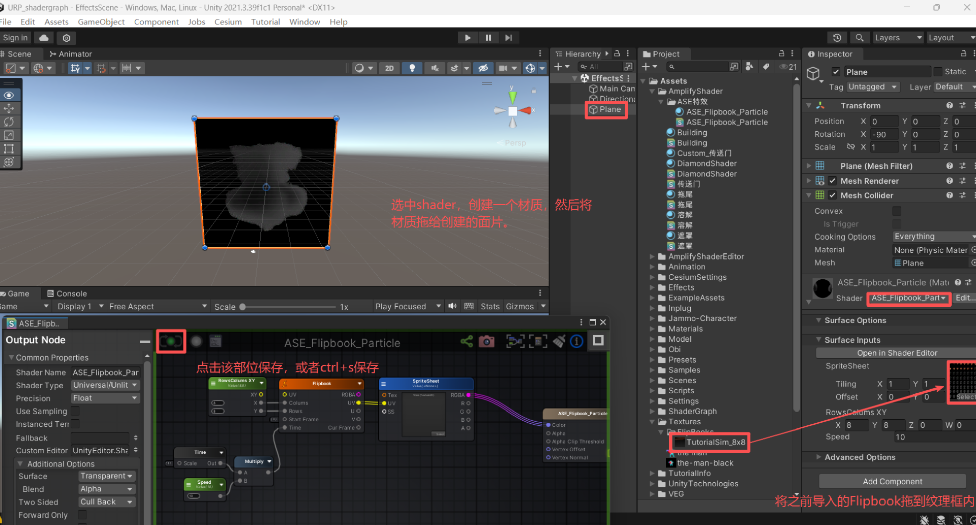Screen dimensions: 976x525
Task: Toggle scene audio icon
Action: point(435,68)
